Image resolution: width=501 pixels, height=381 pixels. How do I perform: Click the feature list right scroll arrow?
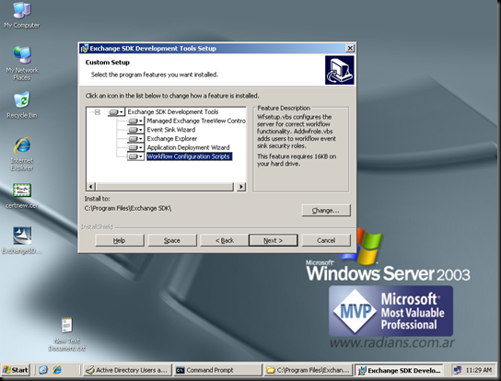pyautogui.click(x=241, y=187)
